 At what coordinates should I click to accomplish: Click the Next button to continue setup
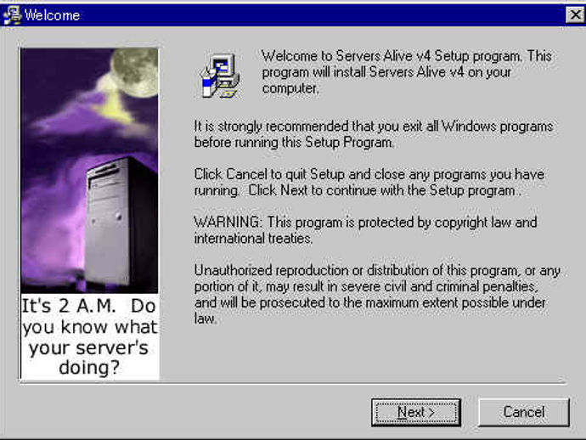pyautogui.click(x=416, y=412)
